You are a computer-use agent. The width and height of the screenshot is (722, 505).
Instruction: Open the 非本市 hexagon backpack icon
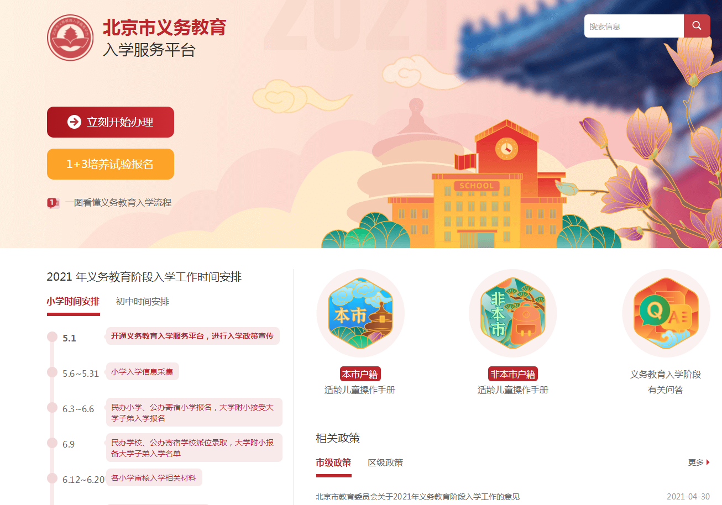(513, 313)
